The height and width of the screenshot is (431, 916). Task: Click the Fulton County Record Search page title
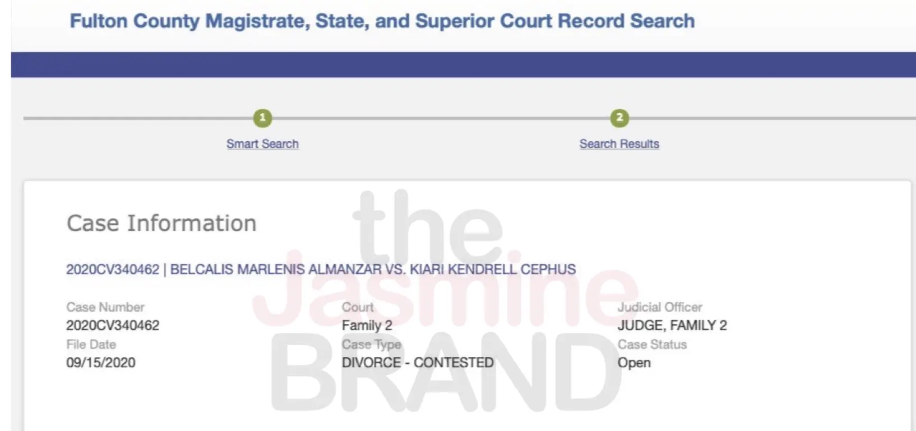[382, 21]
